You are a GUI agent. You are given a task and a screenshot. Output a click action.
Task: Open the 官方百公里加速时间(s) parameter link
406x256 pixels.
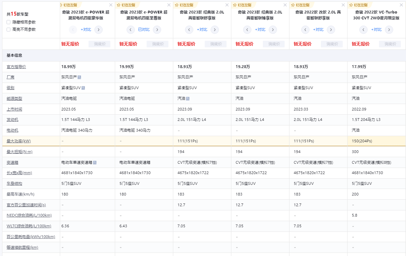coord(26,205)
